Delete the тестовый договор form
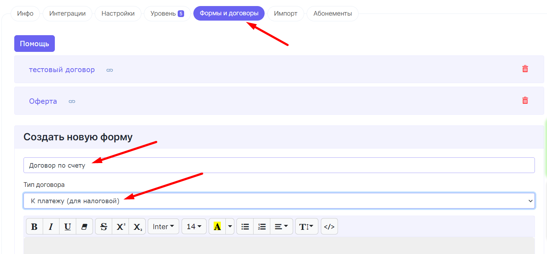This screenshot has height=254, width=547. coord(525,69)
